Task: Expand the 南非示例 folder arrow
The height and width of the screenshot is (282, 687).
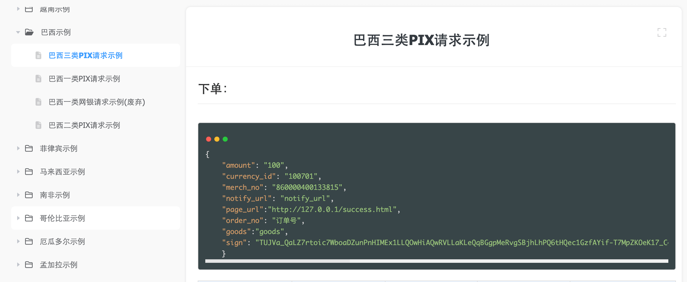Action: (18, 195)
